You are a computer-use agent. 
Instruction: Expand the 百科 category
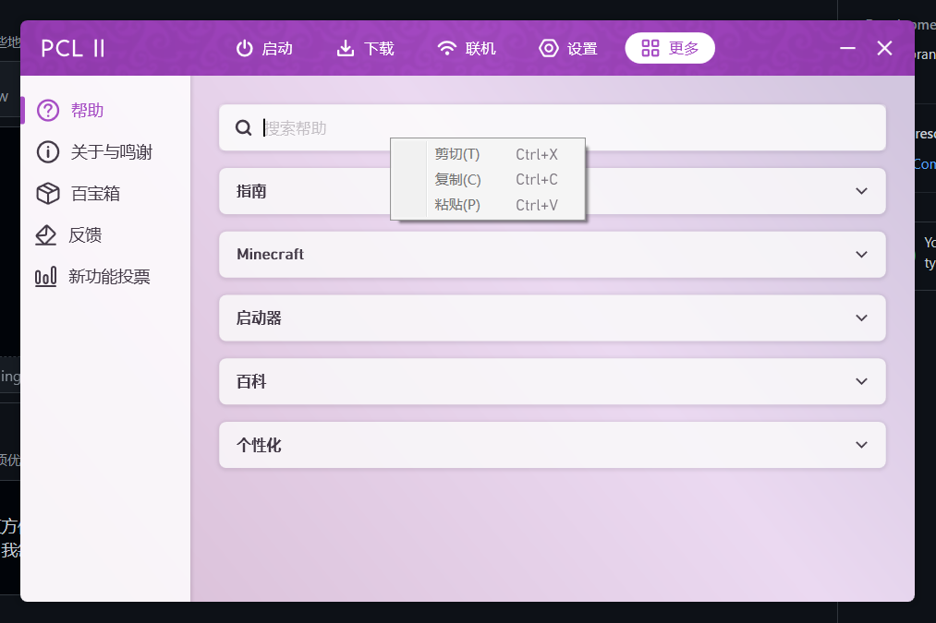click(x=552, y=381)
